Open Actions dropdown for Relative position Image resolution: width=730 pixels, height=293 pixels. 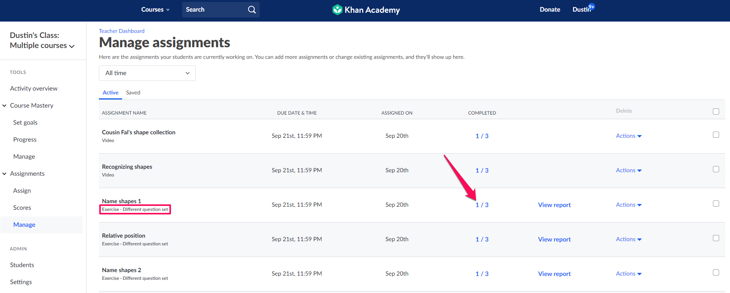pyautogui.click(x=629, y=239)
